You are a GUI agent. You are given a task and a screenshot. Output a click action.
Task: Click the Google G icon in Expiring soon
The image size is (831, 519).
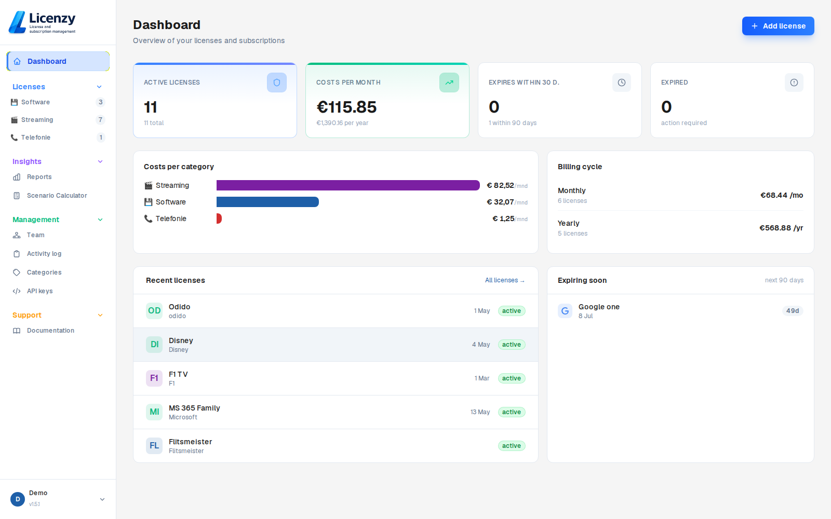point(565,311)
